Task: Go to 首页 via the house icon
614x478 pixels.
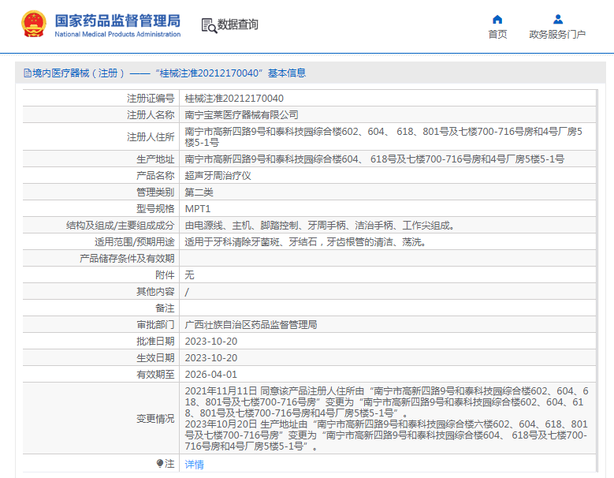Action: (x=497, y=19)
